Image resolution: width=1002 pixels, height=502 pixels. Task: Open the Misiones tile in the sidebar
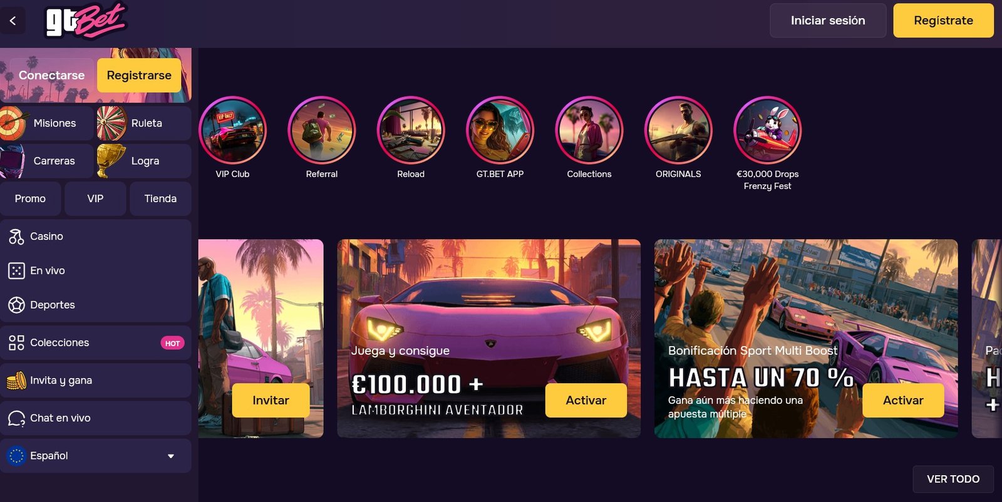[47, 123]
